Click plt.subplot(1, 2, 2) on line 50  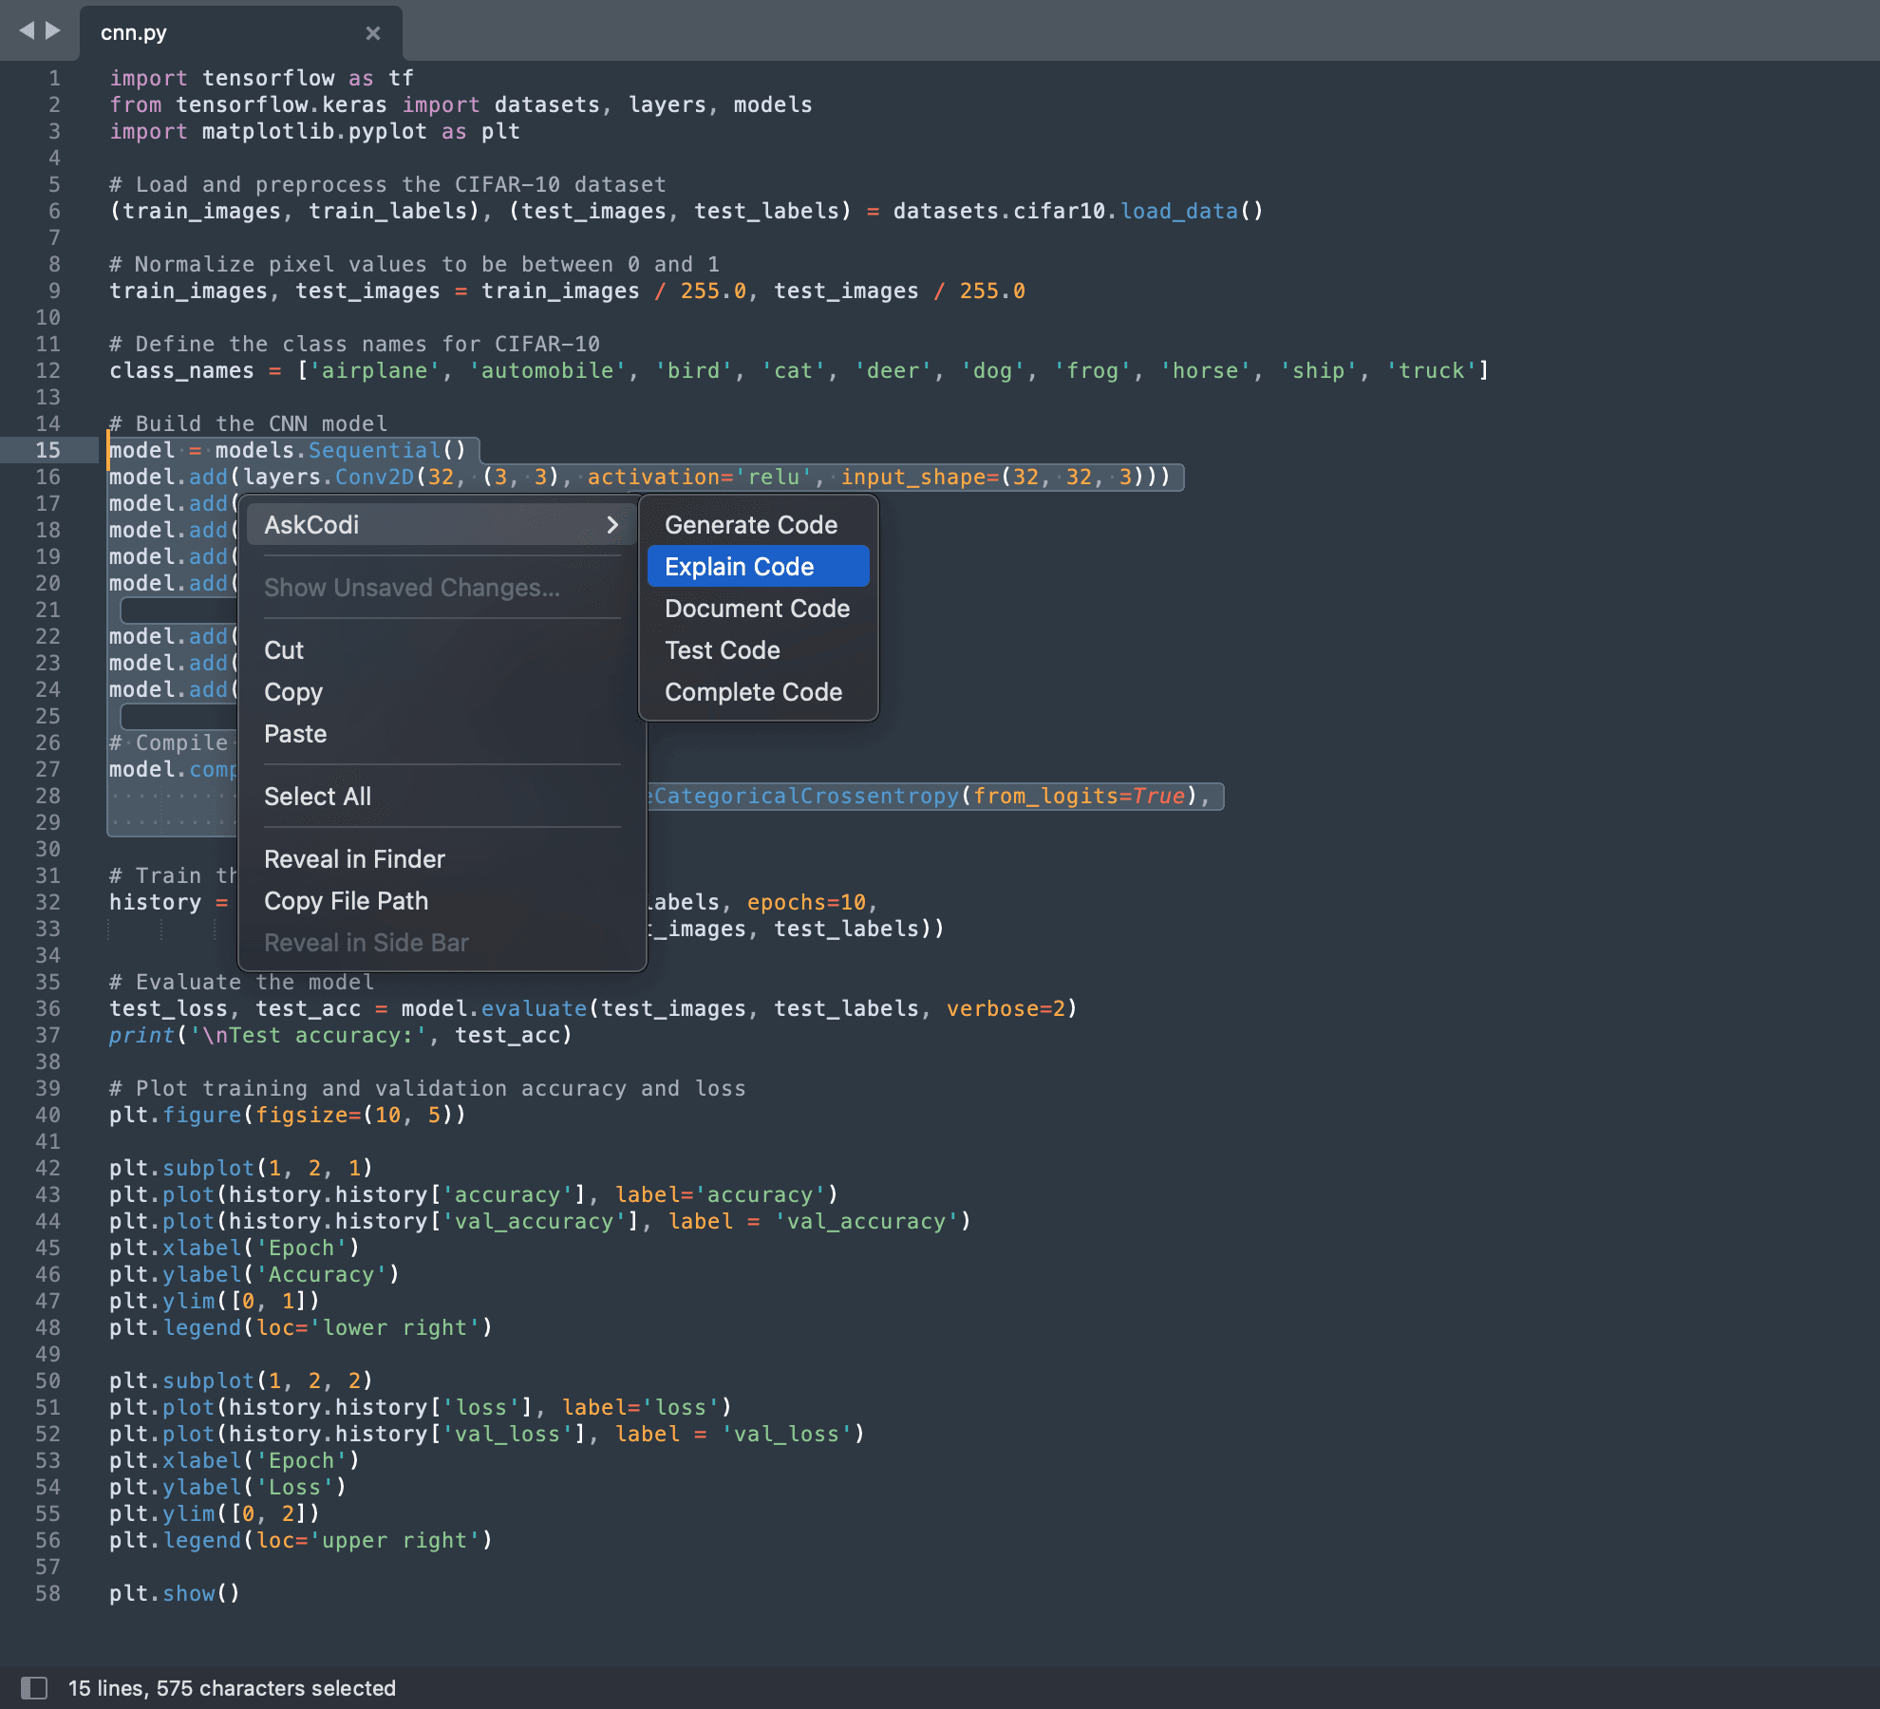[x=240, y=1380]
